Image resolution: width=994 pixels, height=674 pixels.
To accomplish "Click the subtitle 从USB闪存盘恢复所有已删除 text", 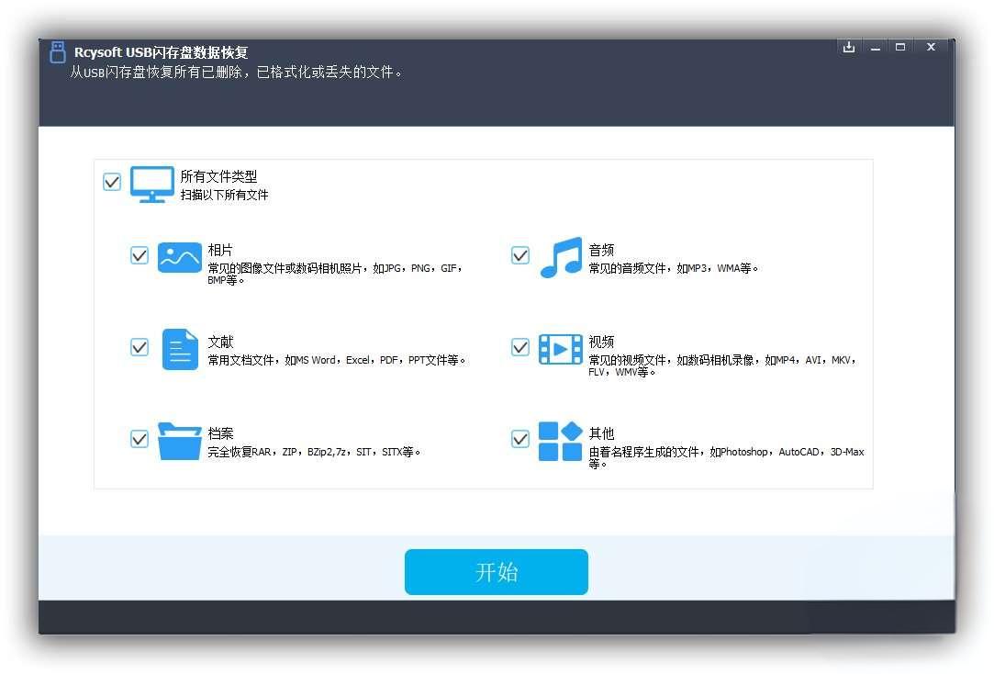I will (236, 73).
